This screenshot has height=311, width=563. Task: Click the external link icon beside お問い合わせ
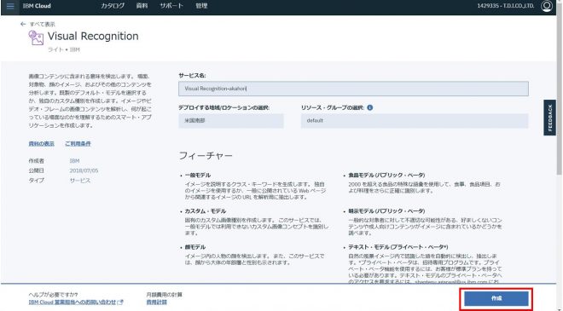(120, 302)
